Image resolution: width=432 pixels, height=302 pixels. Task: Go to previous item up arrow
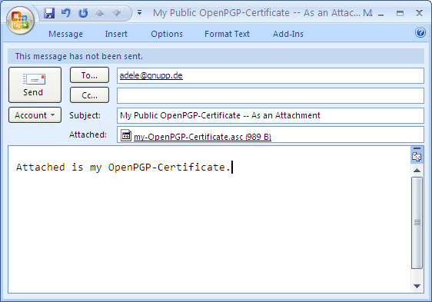(x=100, y=13)
